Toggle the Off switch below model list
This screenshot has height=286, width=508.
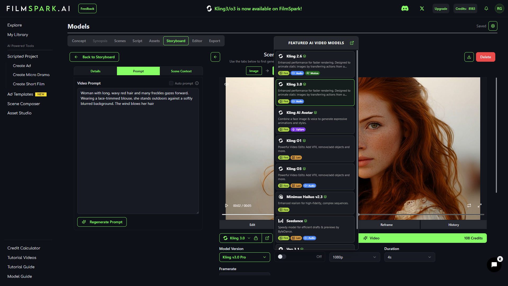pyautogui.click(x=282, y=257)
